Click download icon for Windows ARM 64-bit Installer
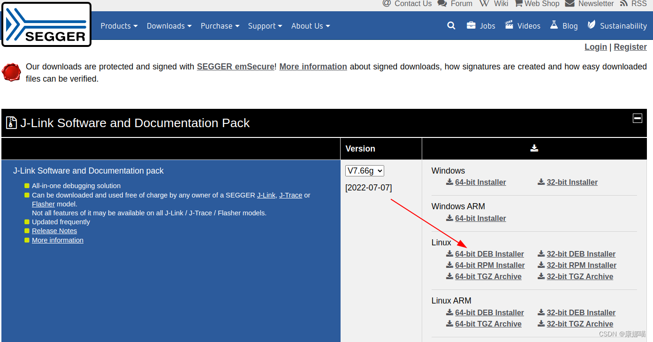The height and width of the screenshot is (342, 653). click(x=449, y=218)
